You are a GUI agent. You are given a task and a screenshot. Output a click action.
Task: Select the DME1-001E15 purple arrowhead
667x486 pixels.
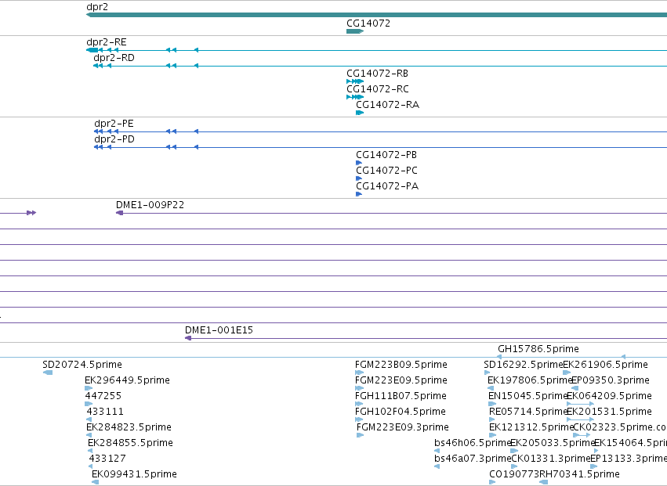188,338
